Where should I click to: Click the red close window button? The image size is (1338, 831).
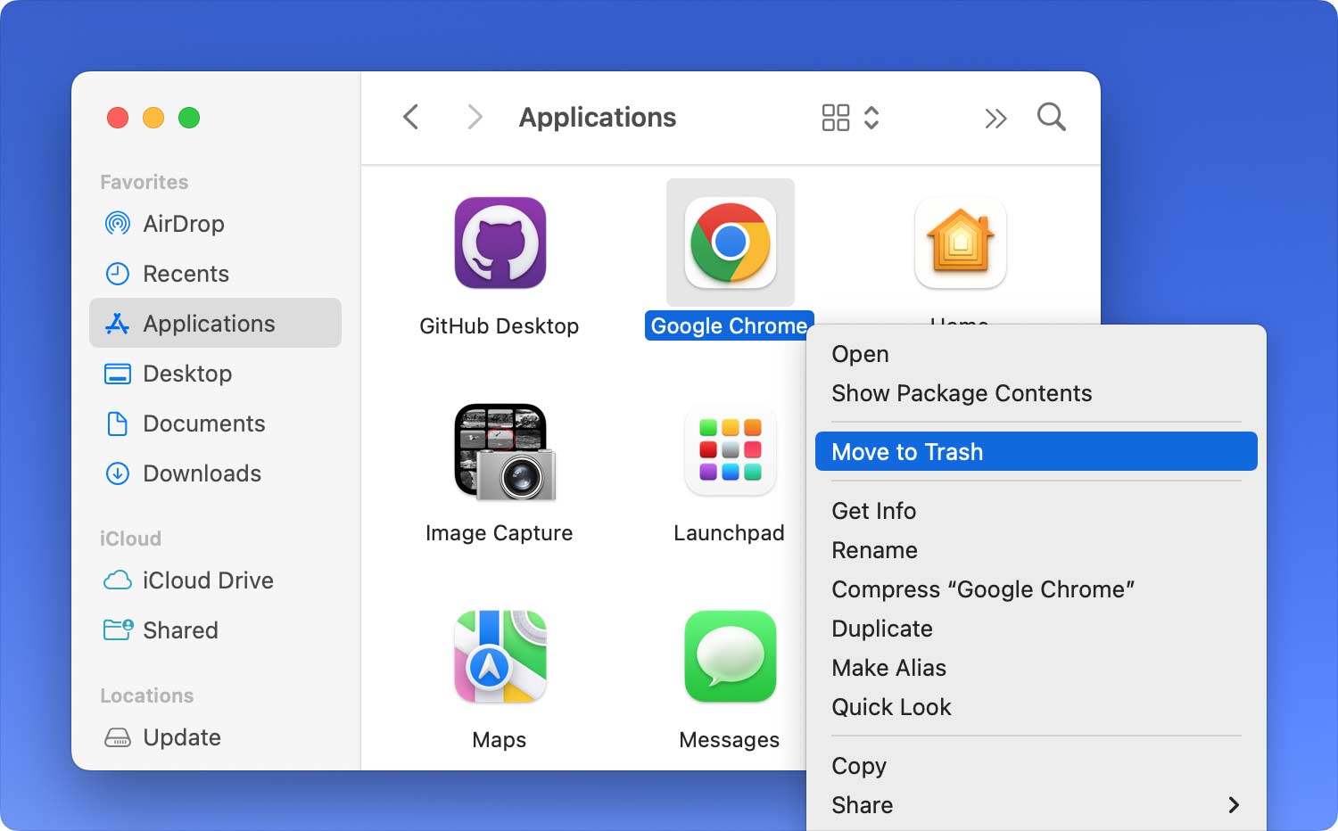pos(118,118)
